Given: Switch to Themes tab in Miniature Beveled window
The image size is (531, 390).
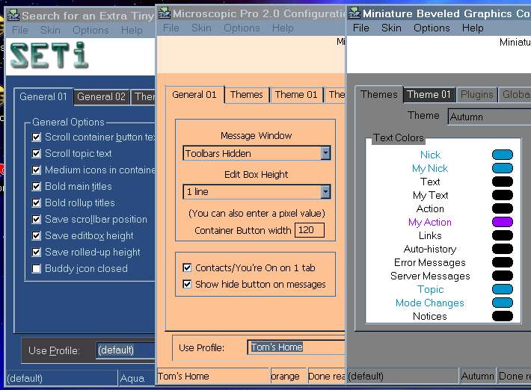Looking at the screenshot, I should point(379,94).
